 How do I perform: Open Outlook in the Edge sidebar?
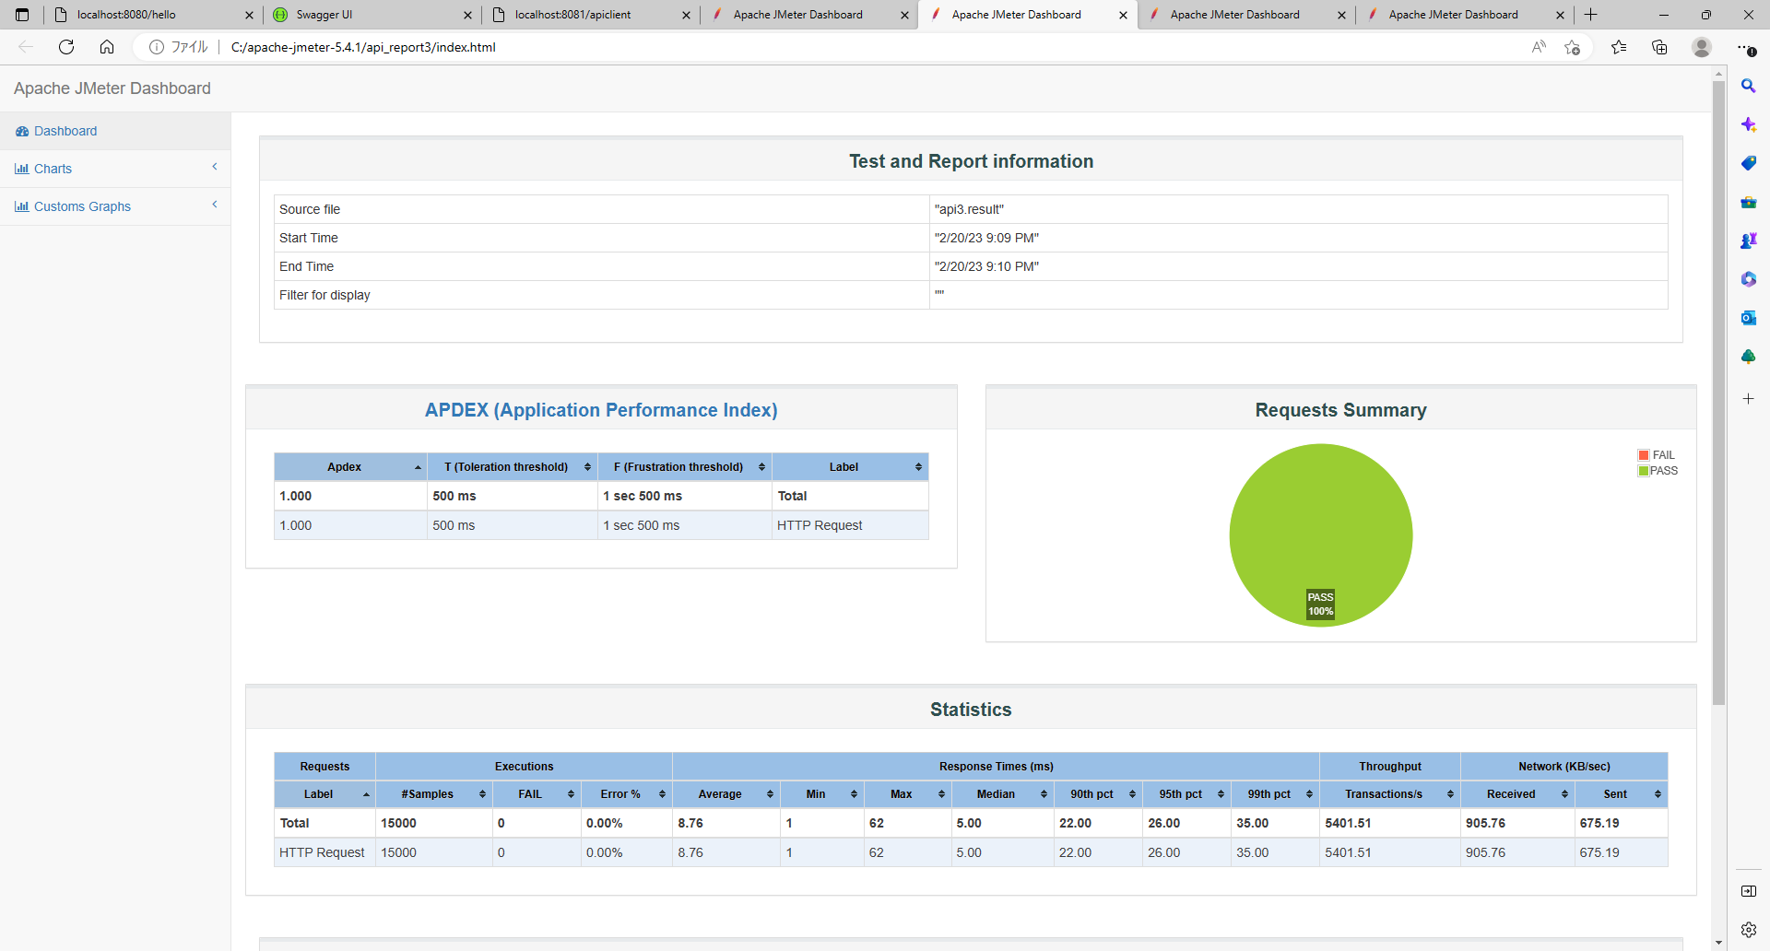(x=1749, y=318)
